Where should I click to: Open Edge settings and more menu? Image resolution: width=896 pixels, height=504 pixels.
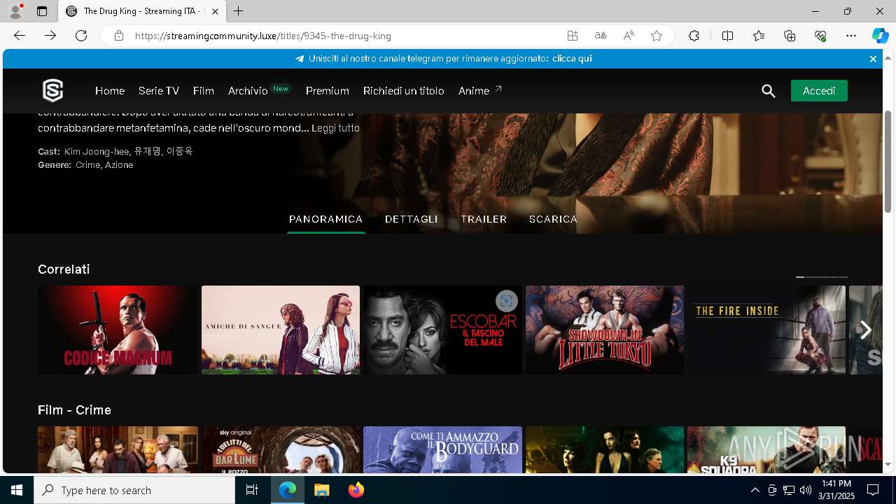(851, 36)
